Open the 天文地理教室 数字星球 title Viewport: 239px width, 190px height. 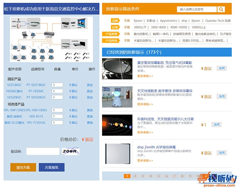[x=165, y=91]
